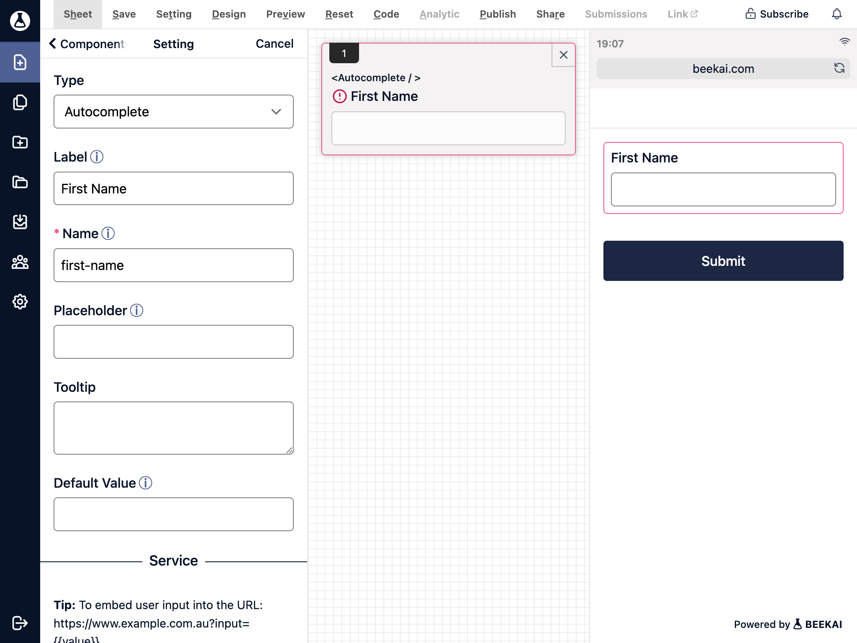Click the Subscribe button
Image resolution: width=857 pixels, height=643 pixels.
(777, 14)
